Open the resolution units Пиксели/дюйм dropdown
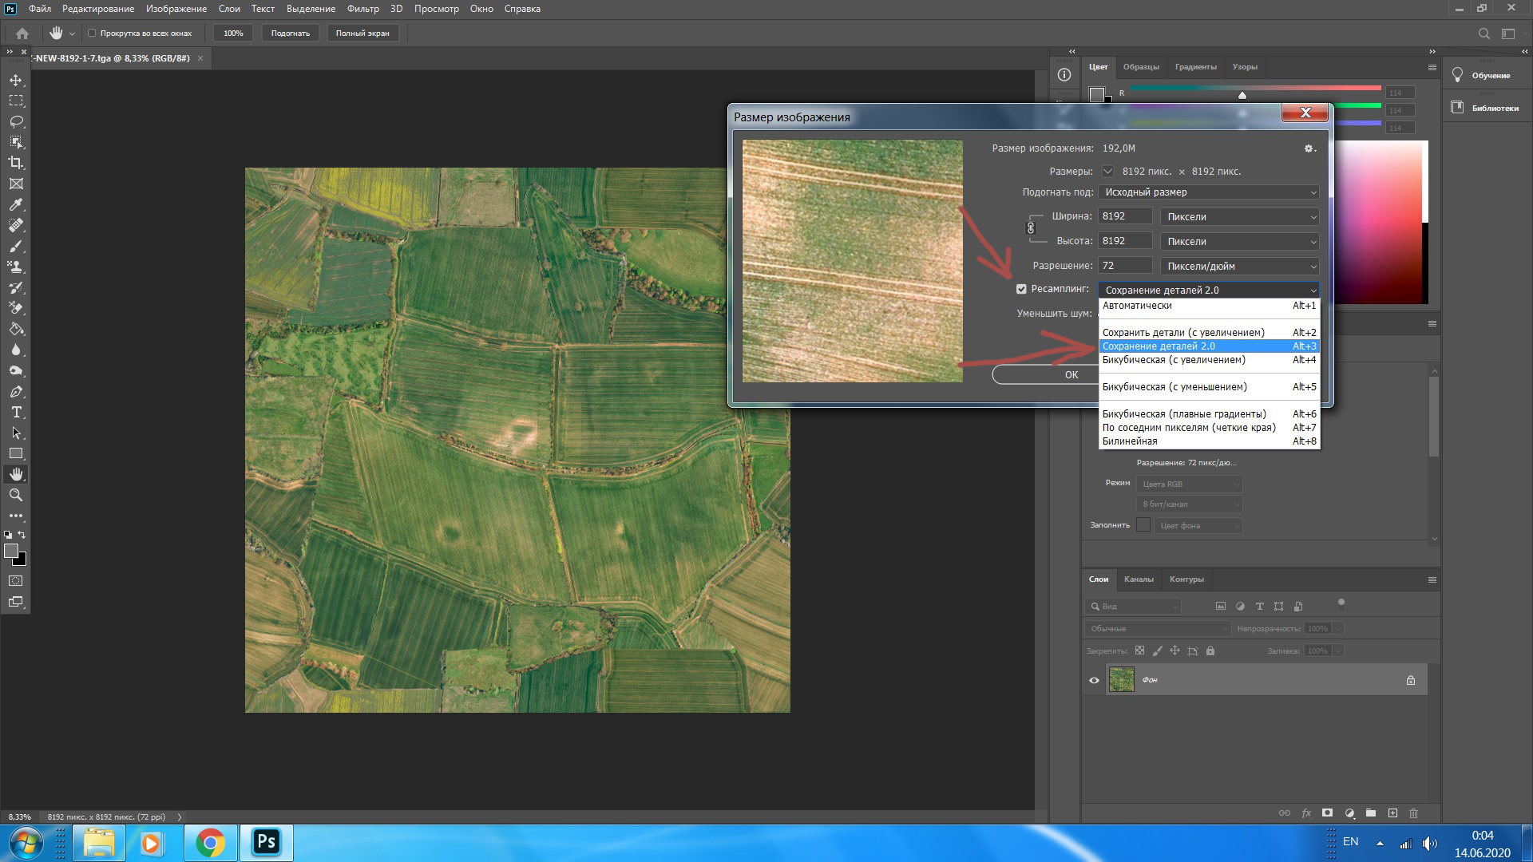 pos(1239,266)
